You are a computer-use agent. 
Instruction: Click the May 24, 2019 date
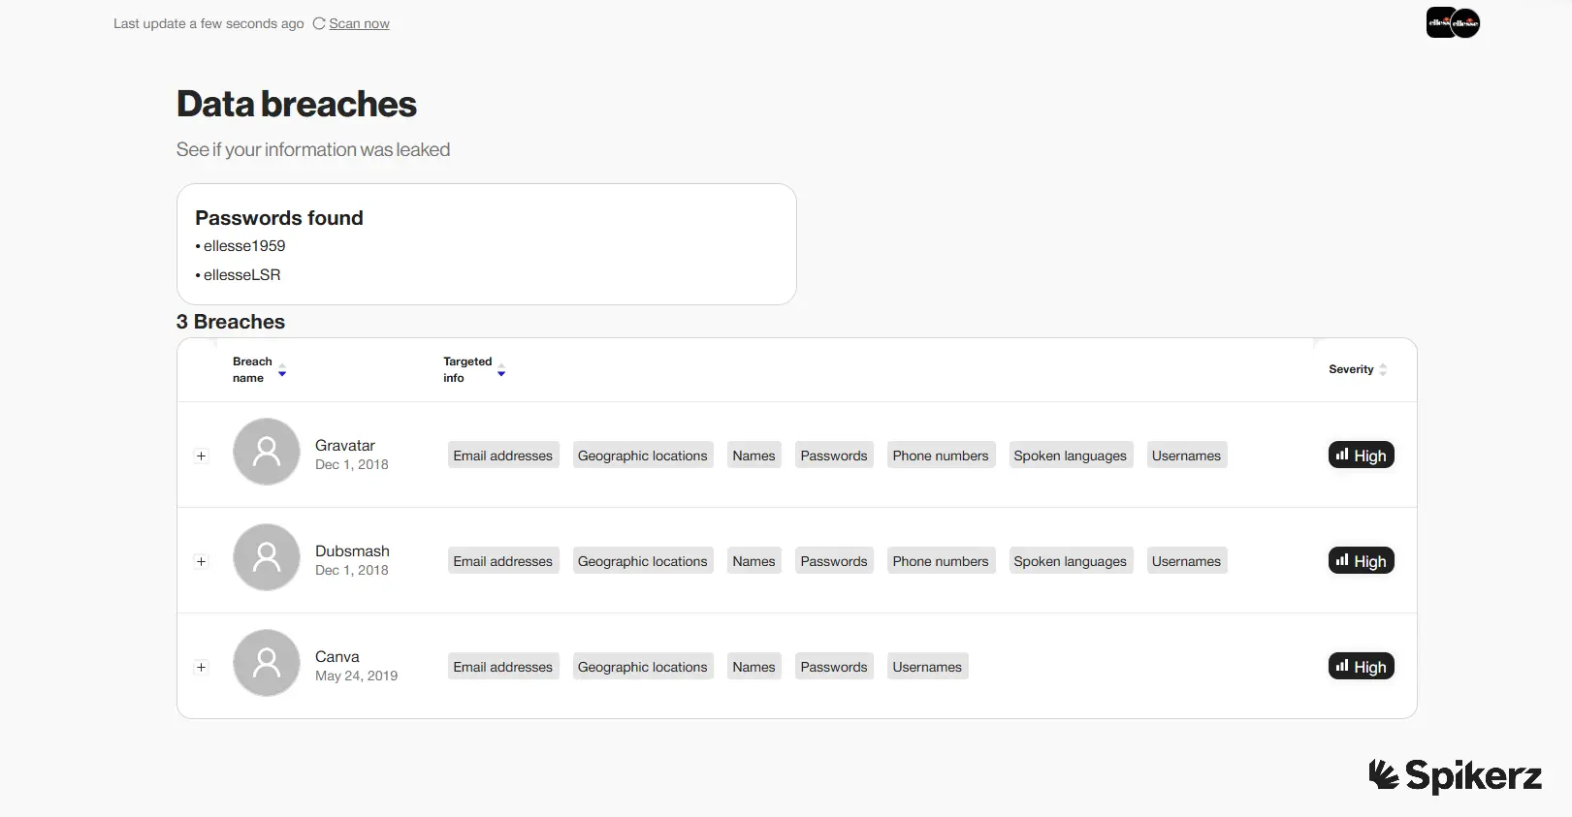coord(356,676)
